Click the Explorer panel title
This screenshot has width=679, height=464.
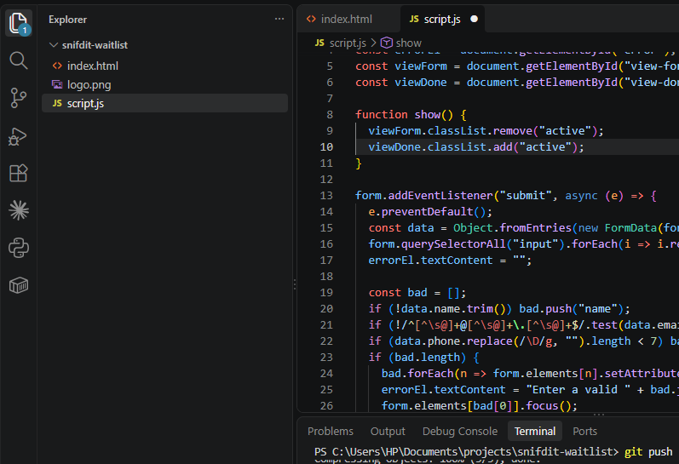67,20
